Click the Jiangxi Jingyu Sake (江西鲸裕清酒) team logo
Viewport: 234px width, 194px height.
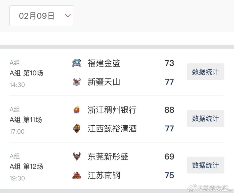[x=77, y=129]
